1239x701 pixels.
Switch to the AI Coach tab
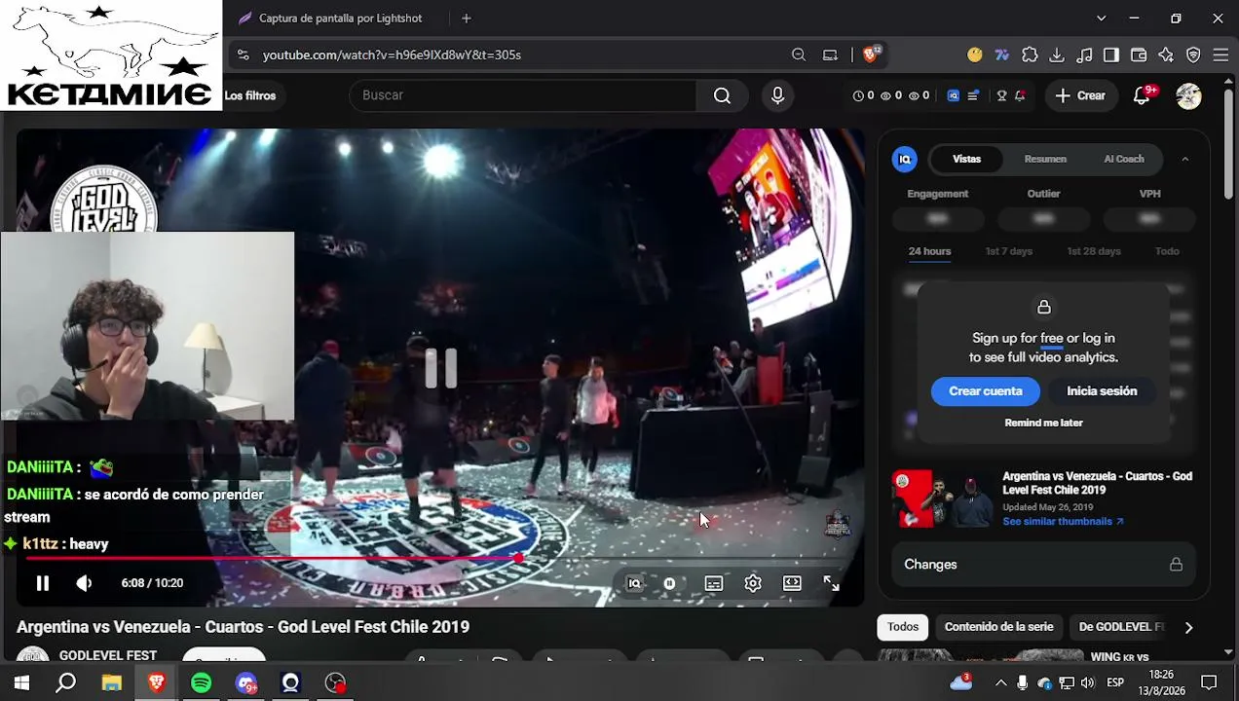(1124, 159)
